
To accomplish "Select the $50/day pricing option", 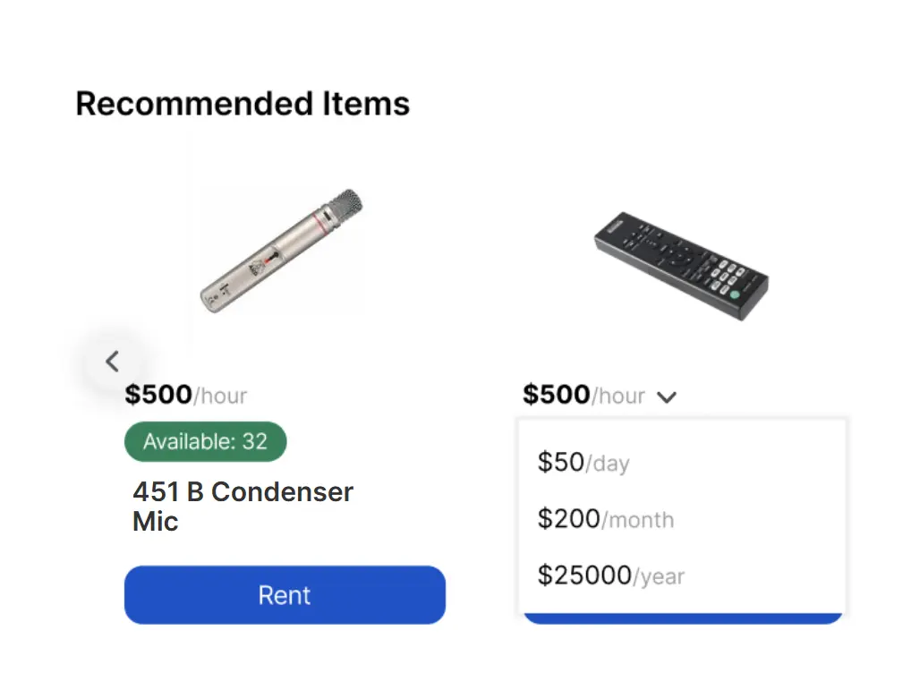I will [x=583, y=463].
